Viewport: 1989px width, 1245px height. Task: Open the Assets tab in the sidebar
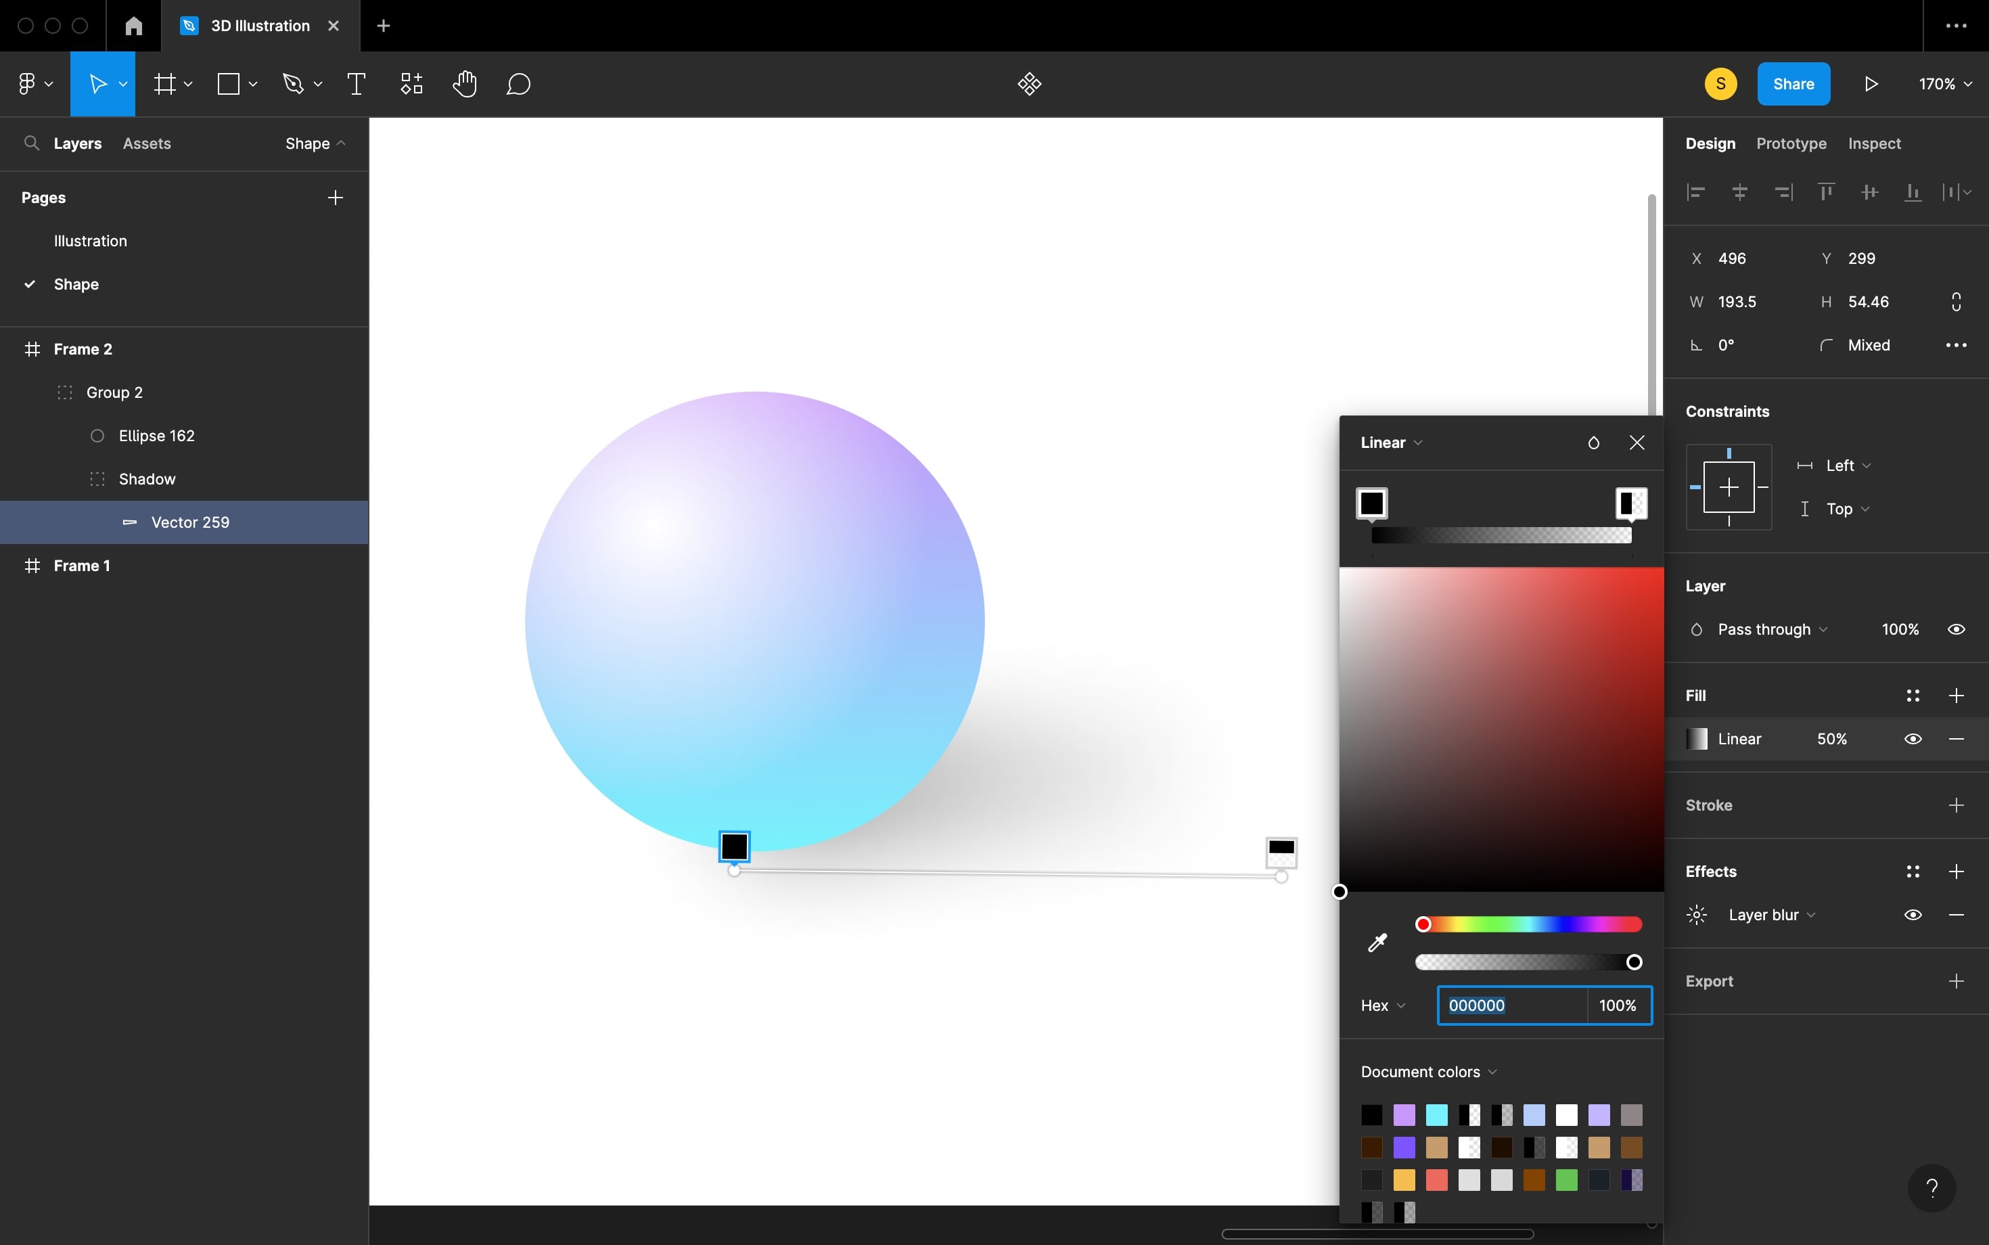(148, 143)
